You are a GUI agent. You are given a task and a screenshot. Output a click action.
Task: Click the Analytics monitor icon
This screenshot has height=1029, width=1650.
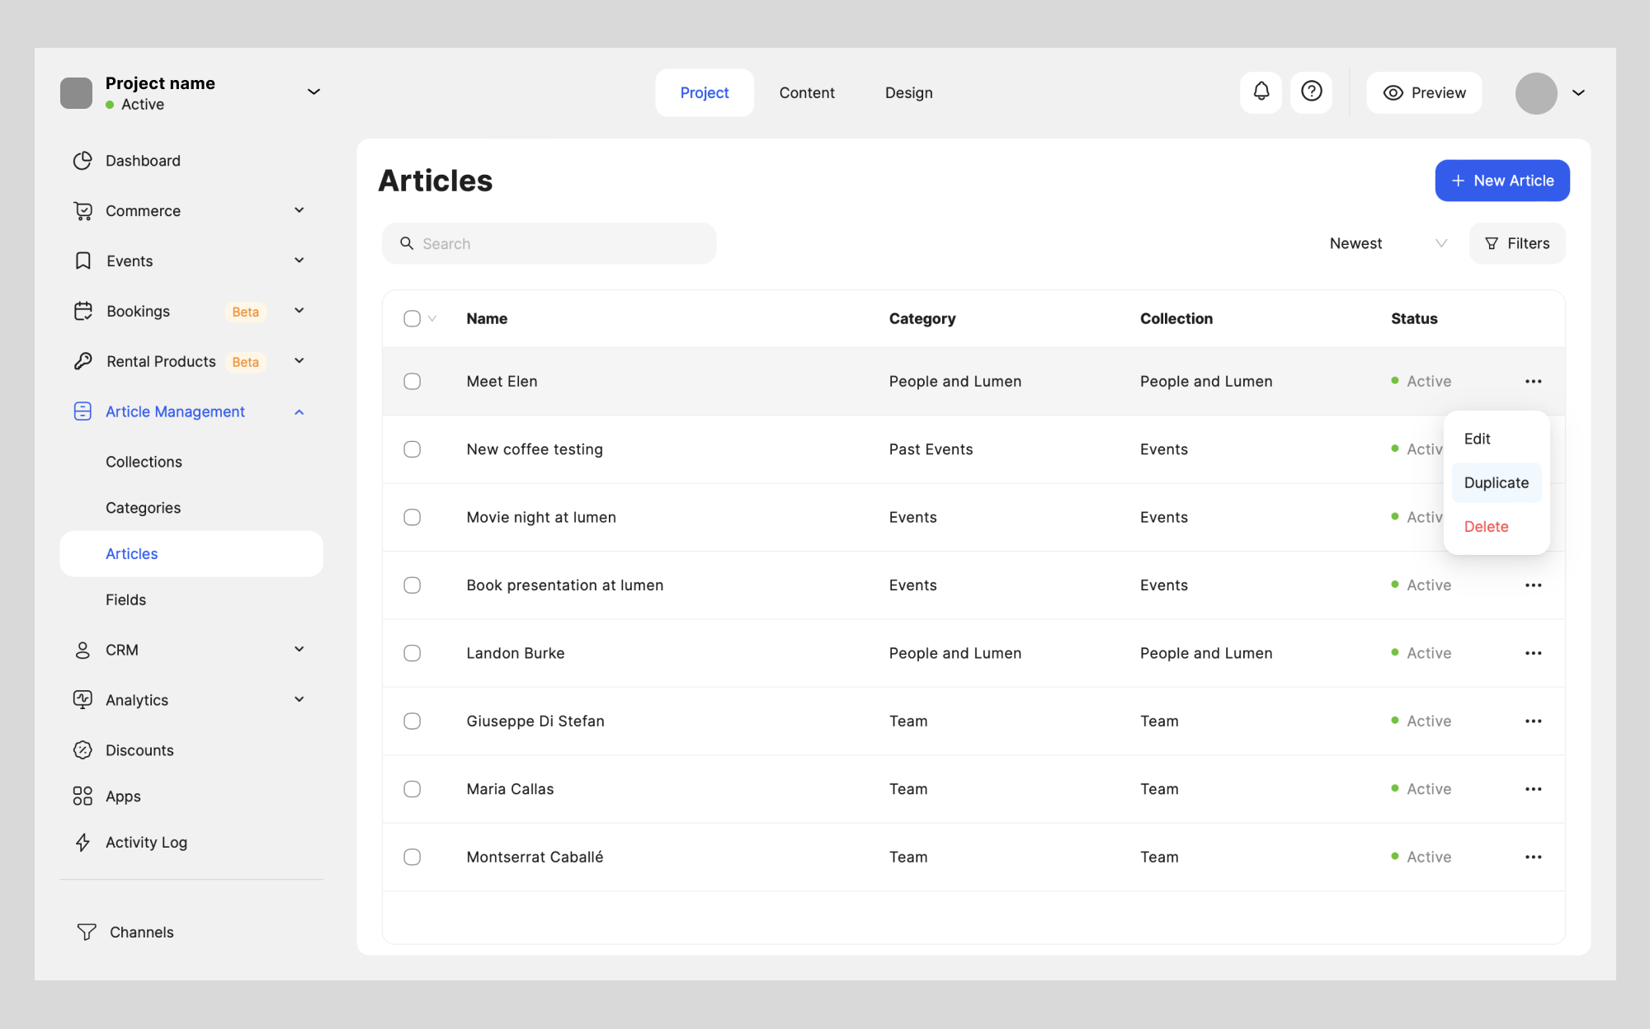point(82,700)
